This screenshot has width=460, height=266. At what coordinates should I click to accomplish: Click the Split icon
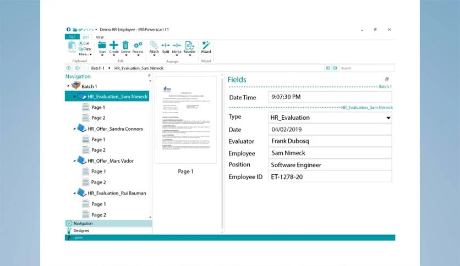coord(166,45)
